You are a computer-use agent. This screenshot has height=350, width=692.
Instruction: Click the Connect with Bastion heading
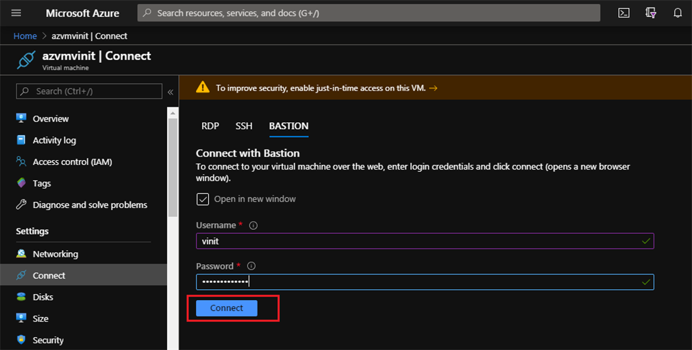pos(247,153)
